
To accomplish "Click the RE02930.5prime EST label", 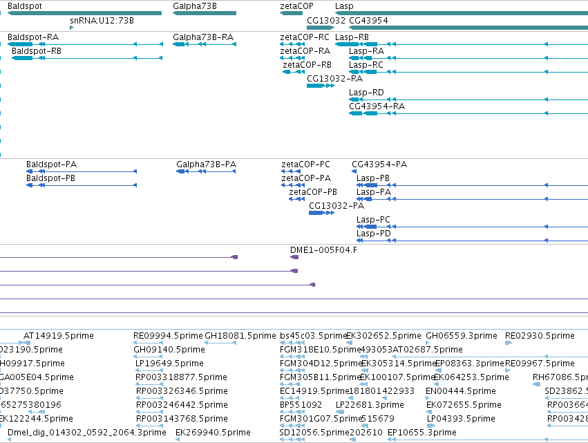I will [540, 336].
